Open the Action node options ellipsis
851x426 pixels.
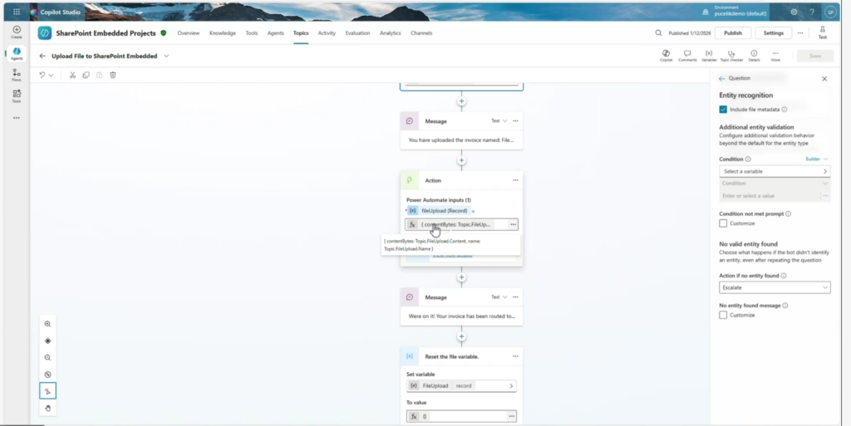pyautogui.click(x=515, y=180)
